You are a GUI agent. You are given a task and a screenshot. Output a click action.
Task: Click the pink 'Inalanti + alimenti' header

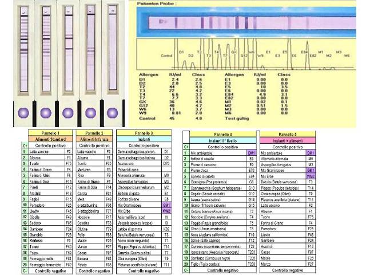(x=288, y=141)
